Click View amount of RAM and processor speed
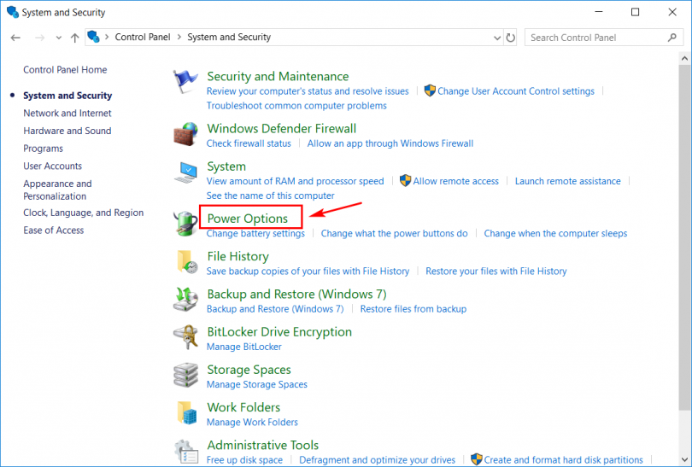This screenshot has height=467, width=692. pos(296,181)
